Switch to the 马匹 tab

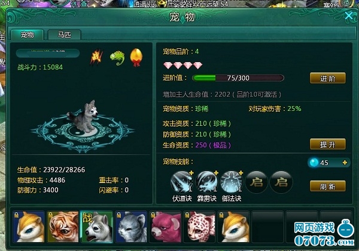click(x=64, y=35)
